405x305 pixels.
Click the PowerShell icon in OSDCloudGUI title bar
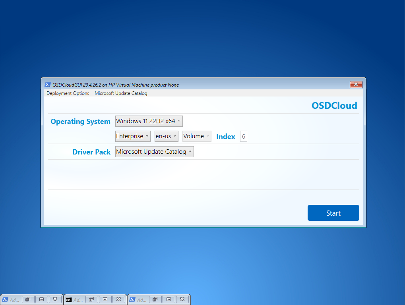tap(47, 85)
